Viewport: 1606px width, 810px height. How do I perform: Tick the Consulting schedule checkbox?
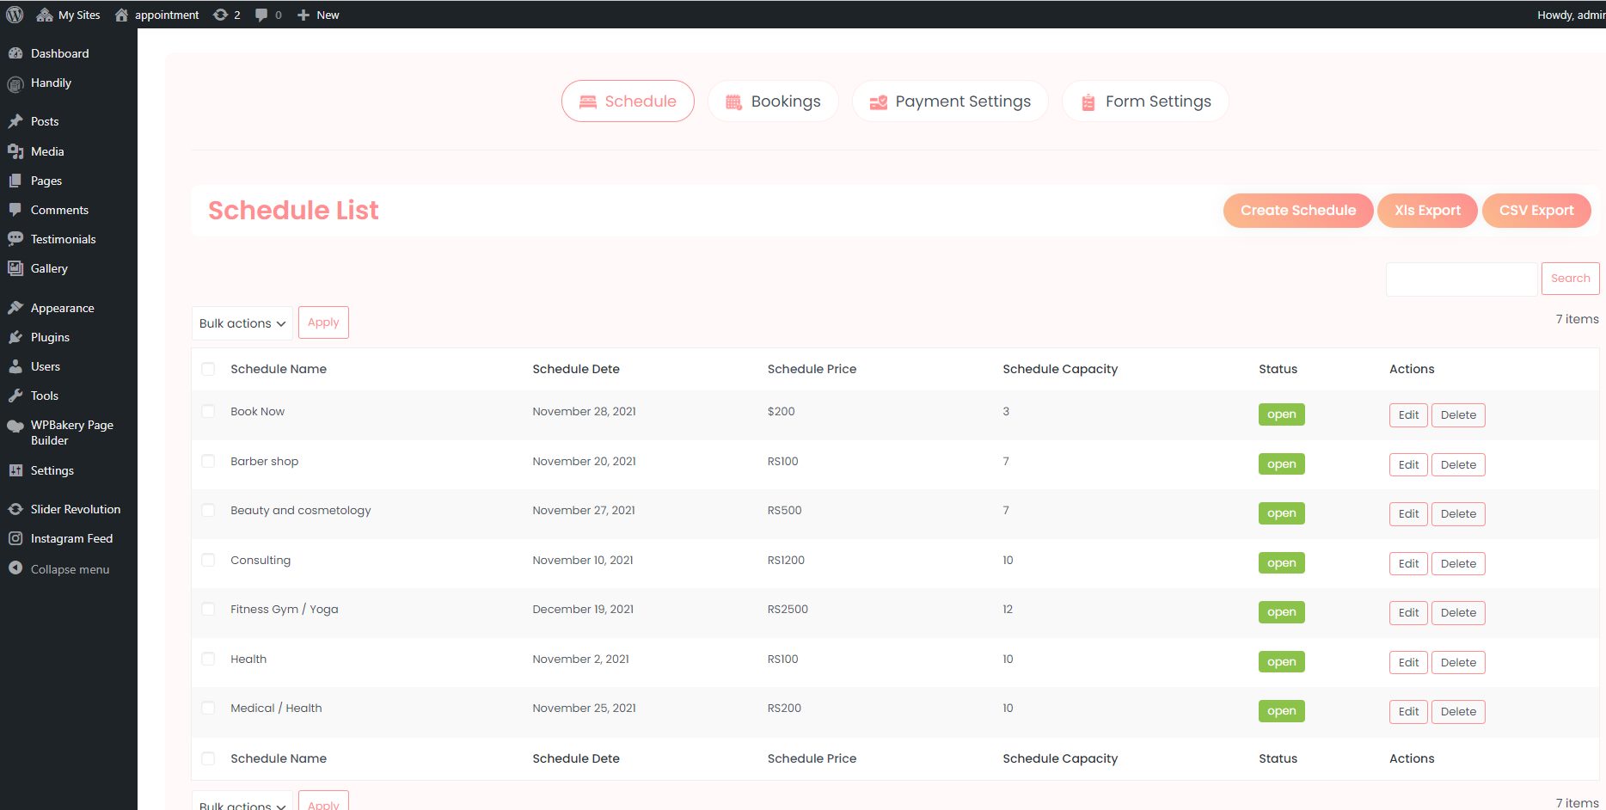coord(208,561)
